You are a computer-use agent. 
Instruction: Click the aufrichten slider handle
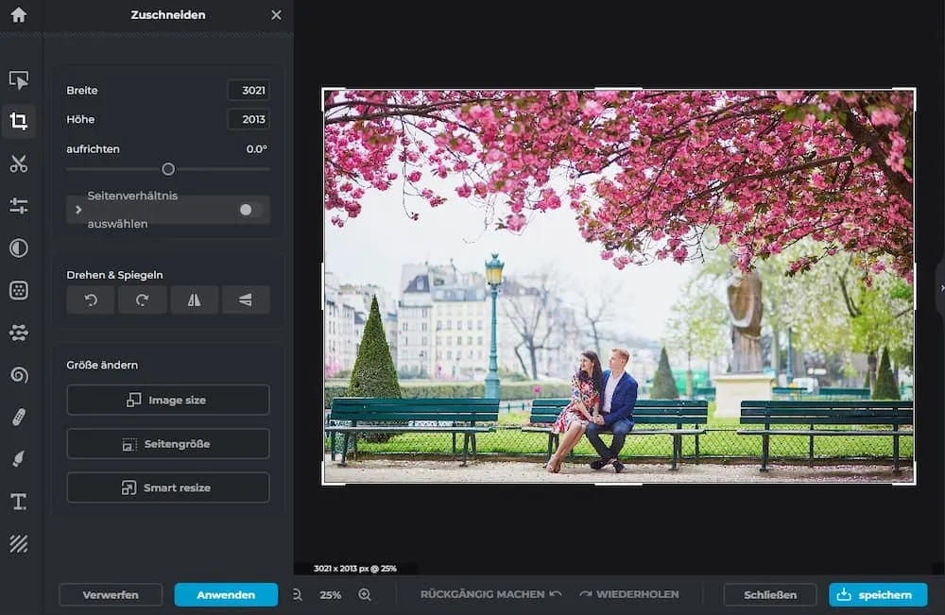[x=168, y=169]
